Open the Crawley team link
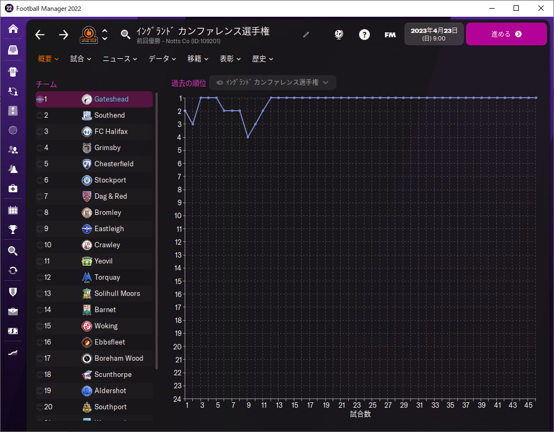 [x=107, y=245]
